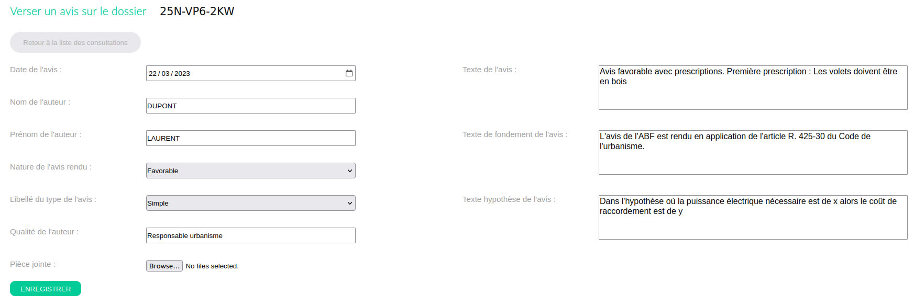
Task: Focus the Nom de l'auteur field containing DUPONT
Action: (x=250, y=106)
